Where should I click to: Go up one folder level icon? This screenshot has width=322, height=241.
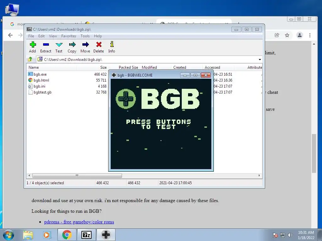(x=30, y=59)
